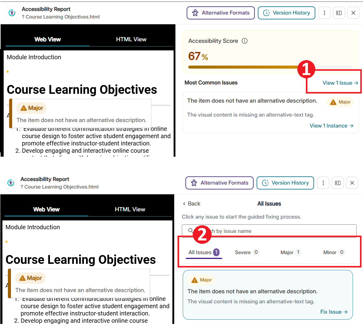363x327 pixels.
Task: Click the info icon beside Accessibility Score
Action: point(244,41)
